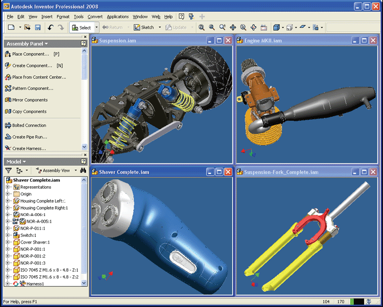Click the Update button
Screen dimensions: 383x307
(x=176, y=27)
